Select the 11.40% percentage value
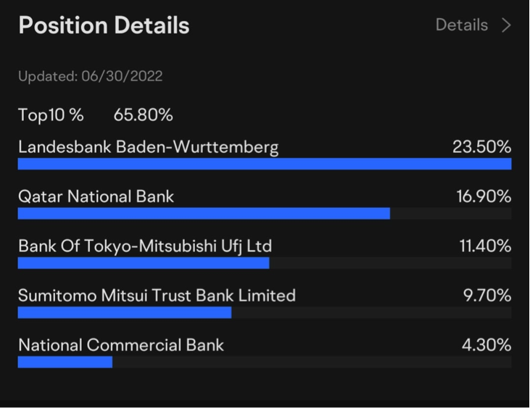530x408 pixels. (x=485, y=246)
